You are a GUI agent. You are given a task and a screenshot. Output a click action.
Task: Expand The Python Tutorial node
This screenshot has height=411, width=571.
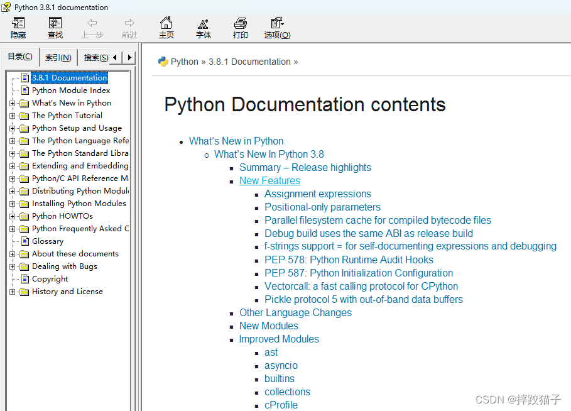(13, 116)
